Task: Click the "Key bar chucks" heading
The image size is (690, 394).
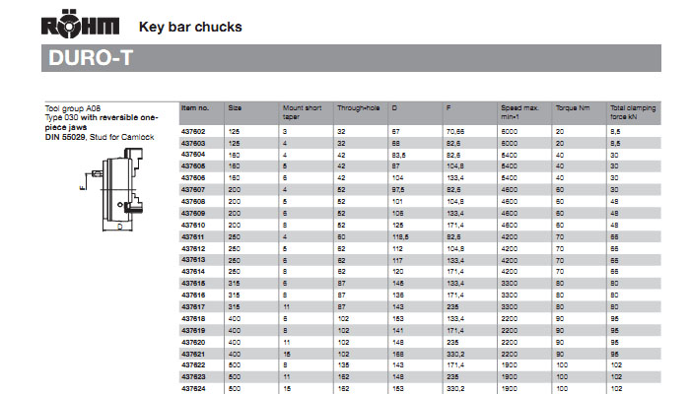Action: pos(190,27)
